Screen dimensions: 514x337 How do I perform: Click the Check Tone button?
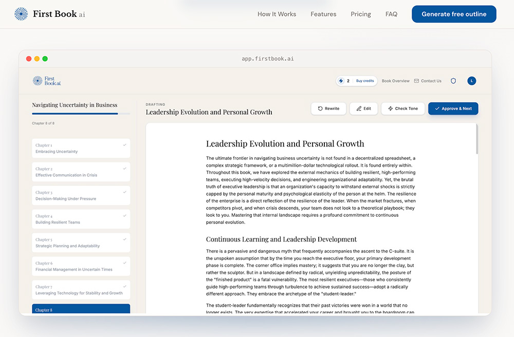pos(402,108)
